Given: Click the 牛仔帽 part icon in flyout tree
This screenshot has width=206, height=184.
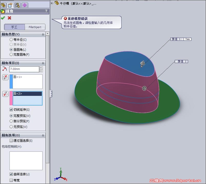Looking at the screenshot, I should 57,3.
